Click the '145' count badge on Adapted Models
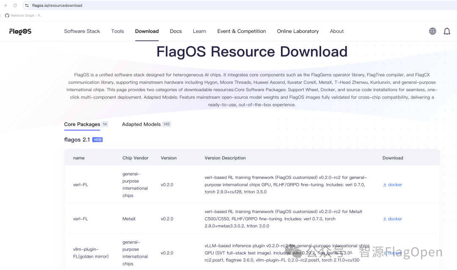The image size is (457, 270). [x=166, y=124]
